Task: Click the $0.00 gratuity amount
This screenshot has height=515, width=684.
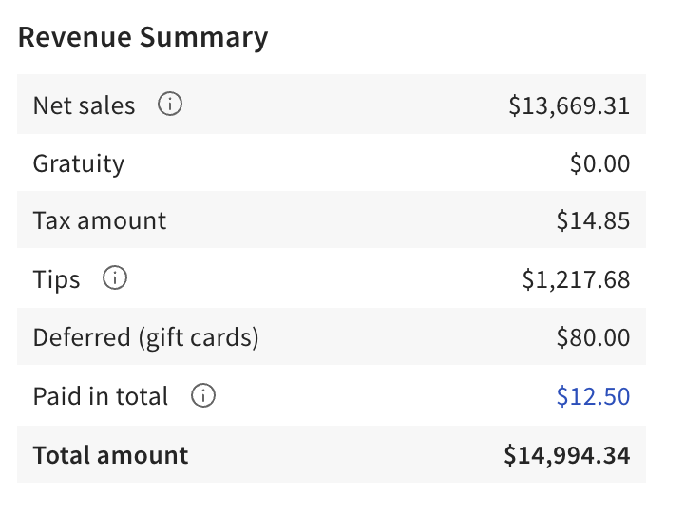Action: (x=599, y=163)
